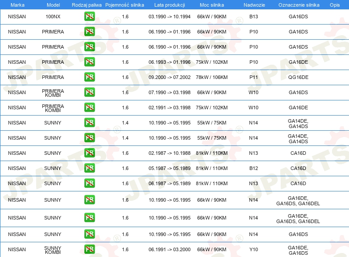Select the SUNNY KOMBI model cell
Viewport: 349px width, 257px height.
[x=53, y=250]
